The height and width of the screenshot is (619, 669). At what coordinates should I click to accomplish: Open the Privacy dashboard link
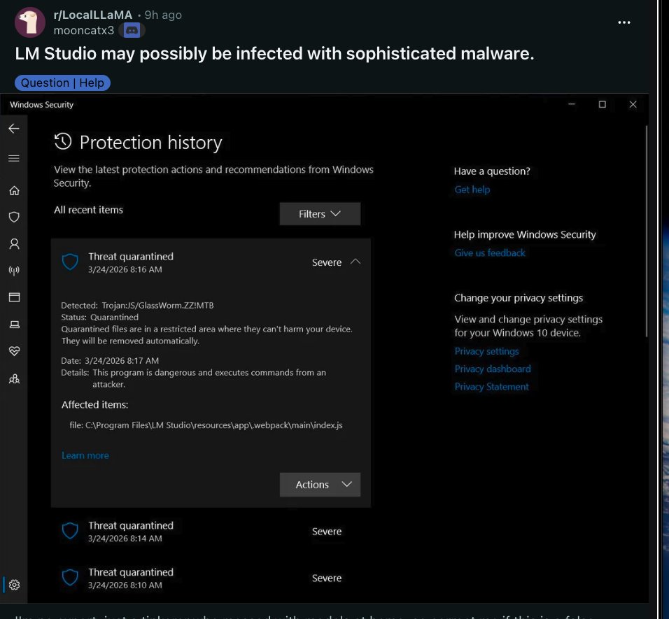493,369
